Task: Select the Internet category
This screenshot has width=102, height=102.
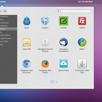Action: (x=9, y=29)
